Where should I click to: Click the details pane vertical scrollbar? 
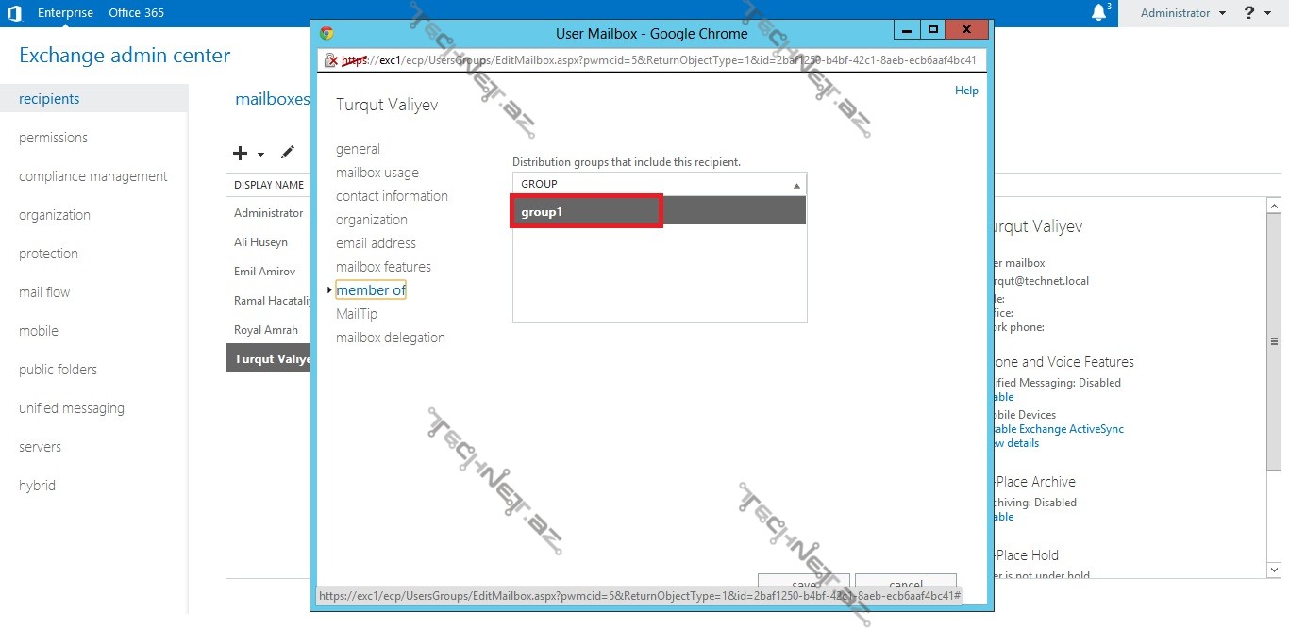pyautogui.click(x=1273, y=341)
